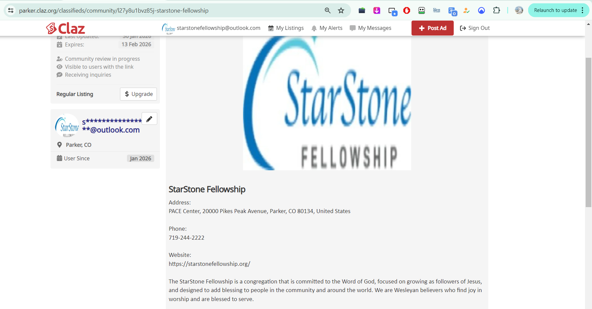Click the browser address bar URL
Image resolution: width=592 pixels, height=309 pixels.
point(114,11)
